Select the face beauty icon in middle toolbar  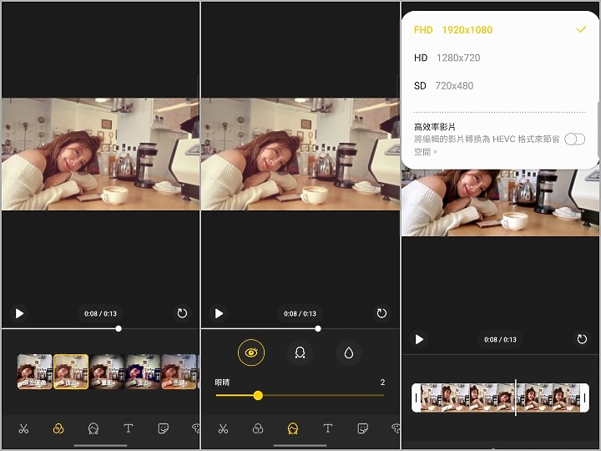(293, 428)
